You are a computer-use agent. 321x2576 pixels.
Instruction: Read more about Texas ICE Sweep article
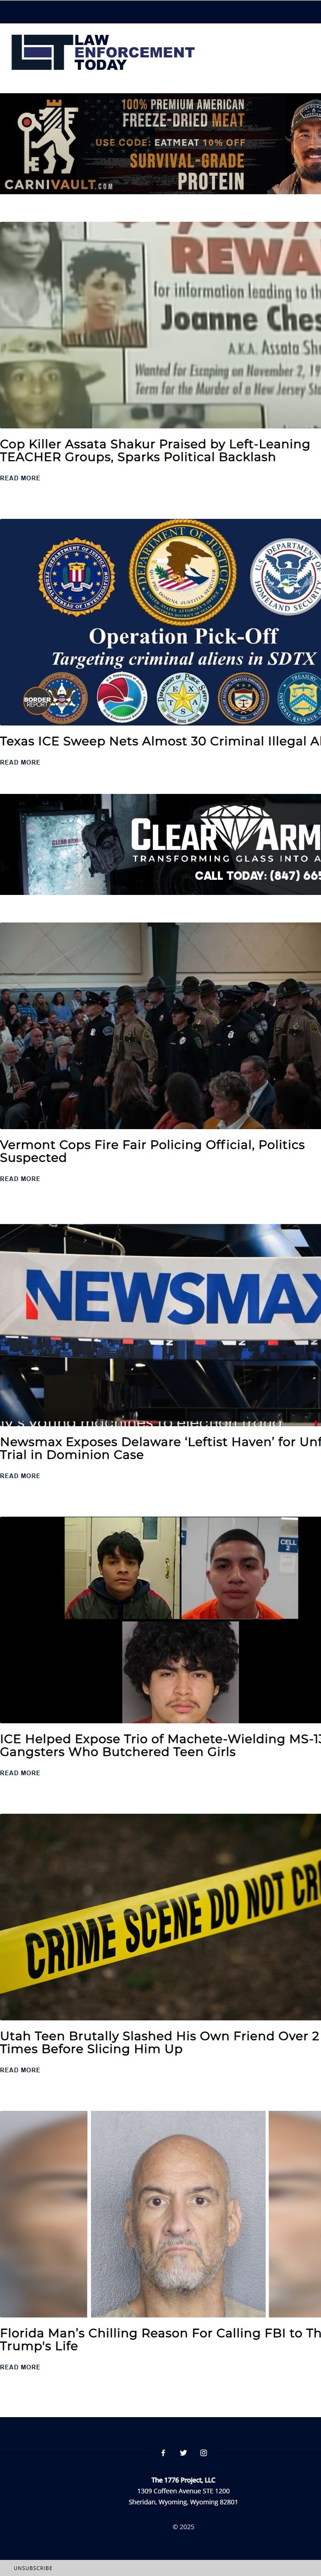pos(20,762)
